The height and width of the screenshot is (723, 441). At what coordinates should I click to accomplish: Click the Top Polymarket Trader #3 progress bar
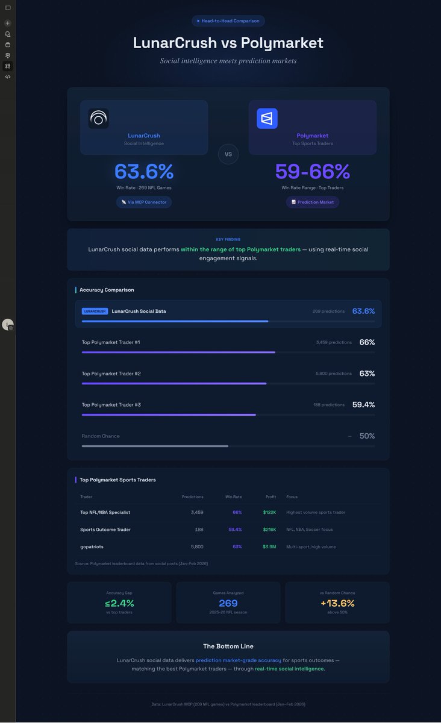[228, 415]
